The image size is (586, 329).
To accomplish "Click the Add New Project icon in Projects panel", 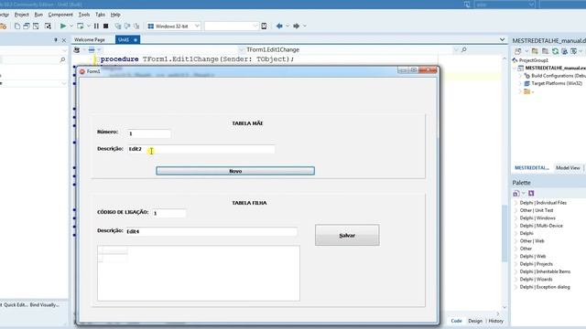I will click(535, 51).
